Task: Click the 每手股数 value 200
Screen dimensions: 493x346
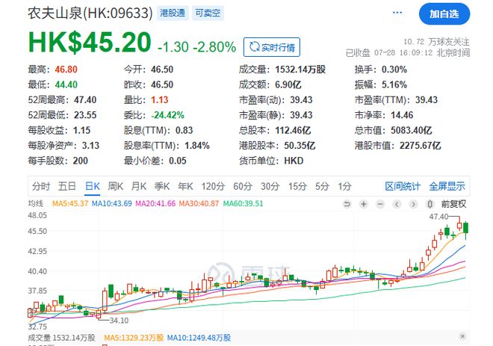Action: coord(80,161)
